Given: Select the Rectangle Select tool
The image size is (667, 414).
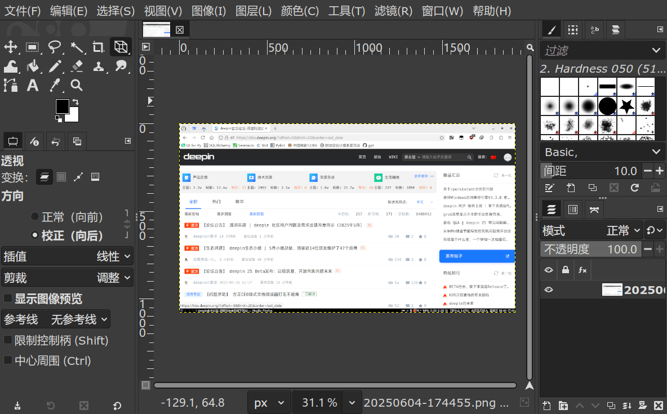Looking at the screenshot, I should click(32, 47).
